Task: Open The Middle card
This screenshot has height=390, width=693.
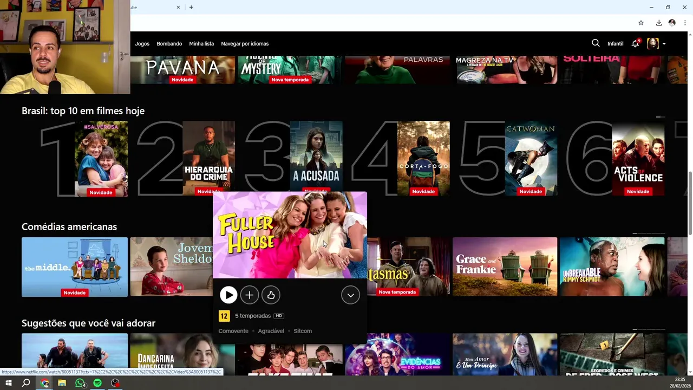Action: 75,267
